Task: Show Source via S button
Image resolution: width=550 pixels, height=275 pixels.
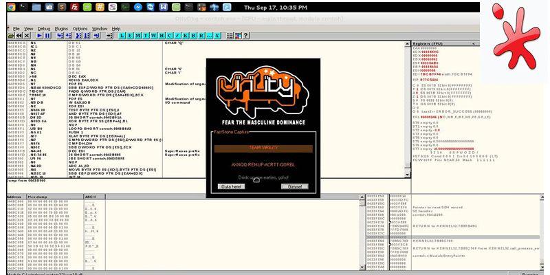Action: tap(217, 36)
